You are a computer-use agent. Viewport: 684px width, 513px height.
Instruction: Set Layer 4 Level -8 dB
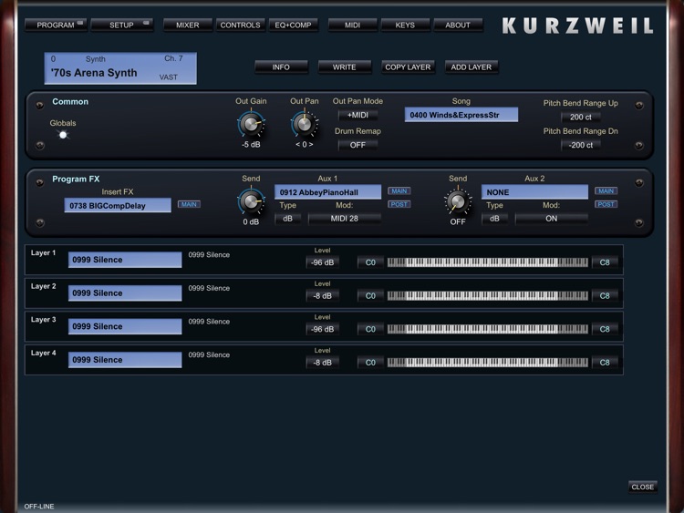pyautogui.click(x=322, y=363)
